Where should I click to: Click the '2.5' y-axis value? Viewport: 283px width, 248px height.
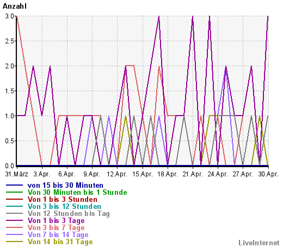(x=9, y=41)
